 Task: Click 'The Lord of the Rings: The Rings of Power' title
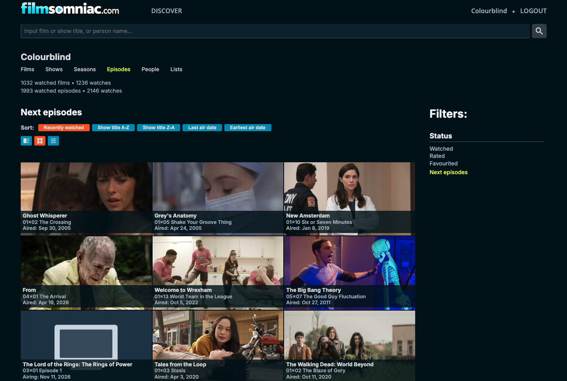tap(77, 364)
